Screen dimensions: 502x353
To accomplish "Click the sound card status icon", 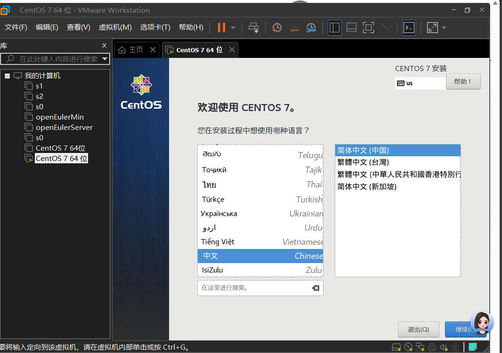I will tap(444, 347).
